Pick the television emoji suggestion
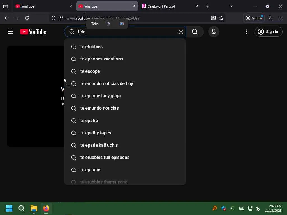 122,24
